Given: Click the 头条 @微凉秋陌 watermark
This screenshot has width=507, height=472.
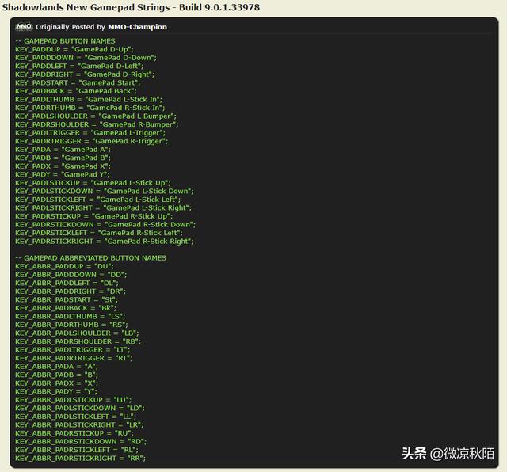Looking at the screenshot, I should [x=448, y=453].
